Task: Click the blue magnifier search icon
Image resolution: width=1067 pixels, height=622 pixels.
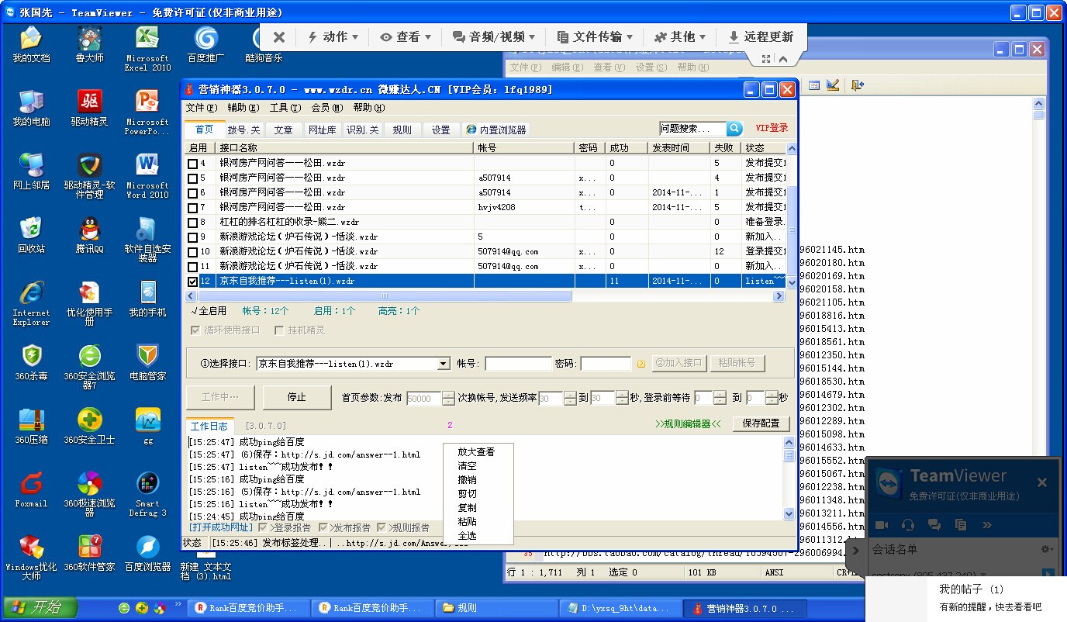Action: [x=734, y=129]
